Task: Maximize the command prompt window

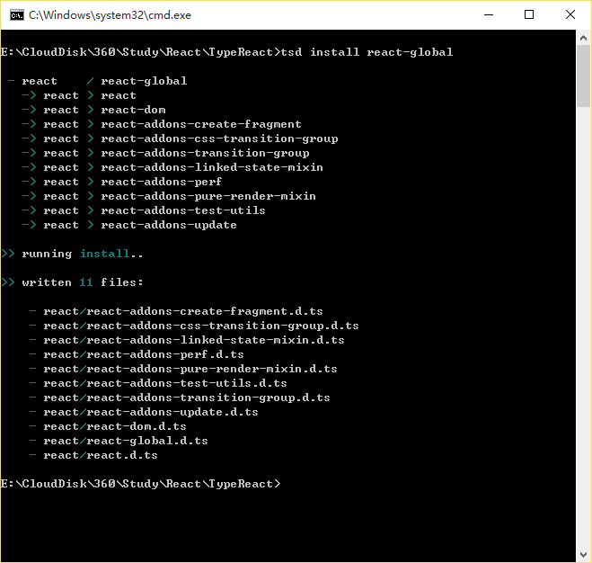Action: pyautogui.click(x=529, y=15)
